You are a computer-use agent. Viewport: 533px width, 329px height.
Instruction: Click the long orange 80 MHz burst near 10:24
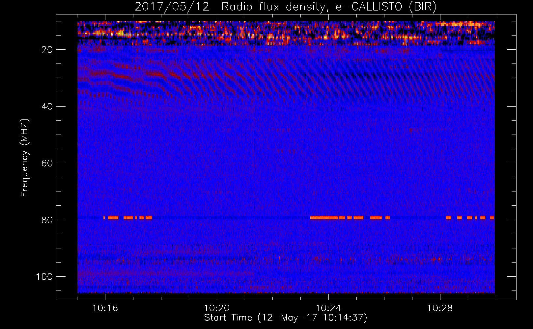pyautogui.click(x=324, y=217)
